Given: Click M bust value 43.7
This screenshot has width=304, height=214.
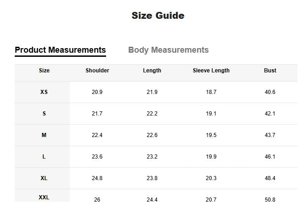Looking at the screenshot, I should tap(270, 135).
